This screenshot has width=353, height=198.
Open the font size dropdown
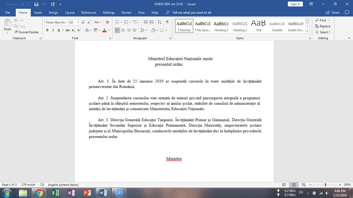point(78,22)
